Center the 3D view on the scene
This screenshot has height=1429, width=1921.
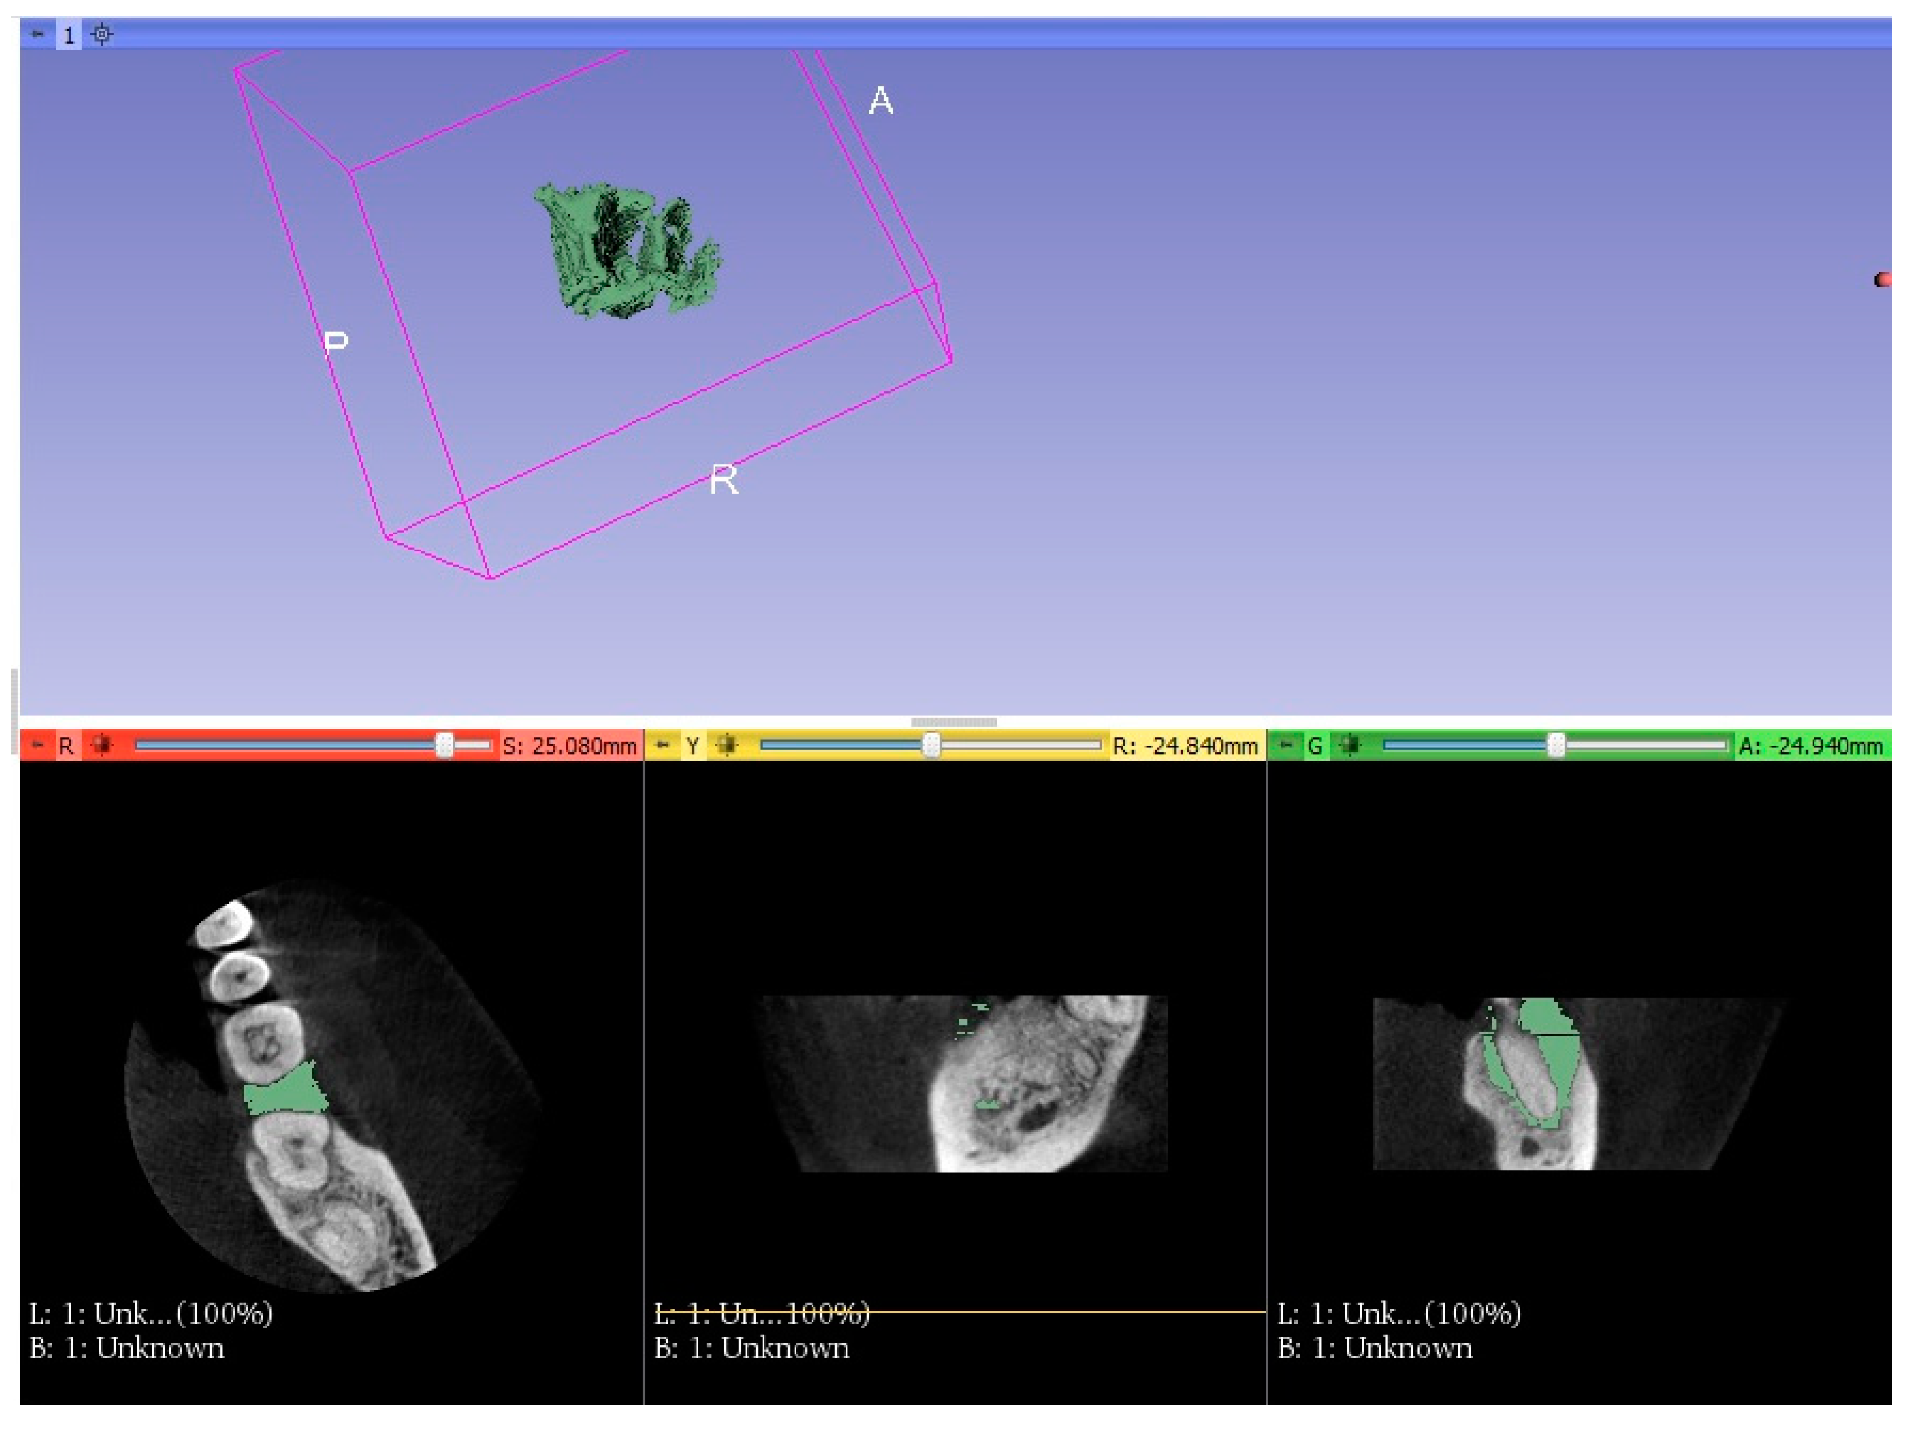(x=102, y=35)
